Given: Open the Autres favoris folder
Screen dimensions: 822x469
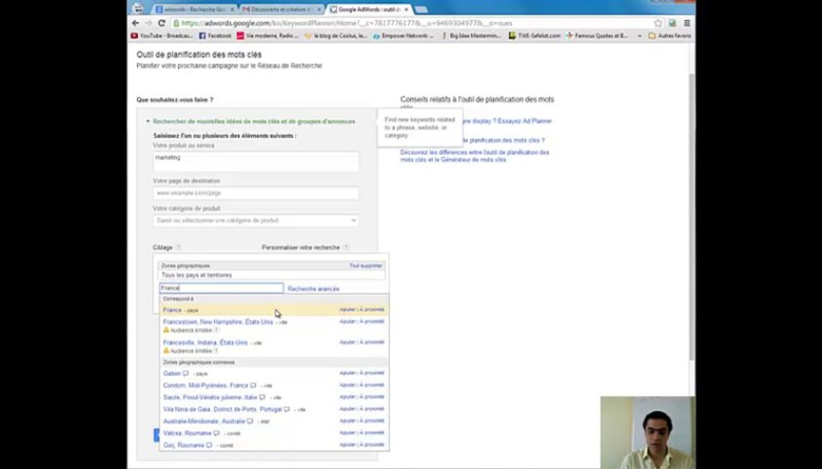Looking at the screenshot, I should click(x=670, y=36).
